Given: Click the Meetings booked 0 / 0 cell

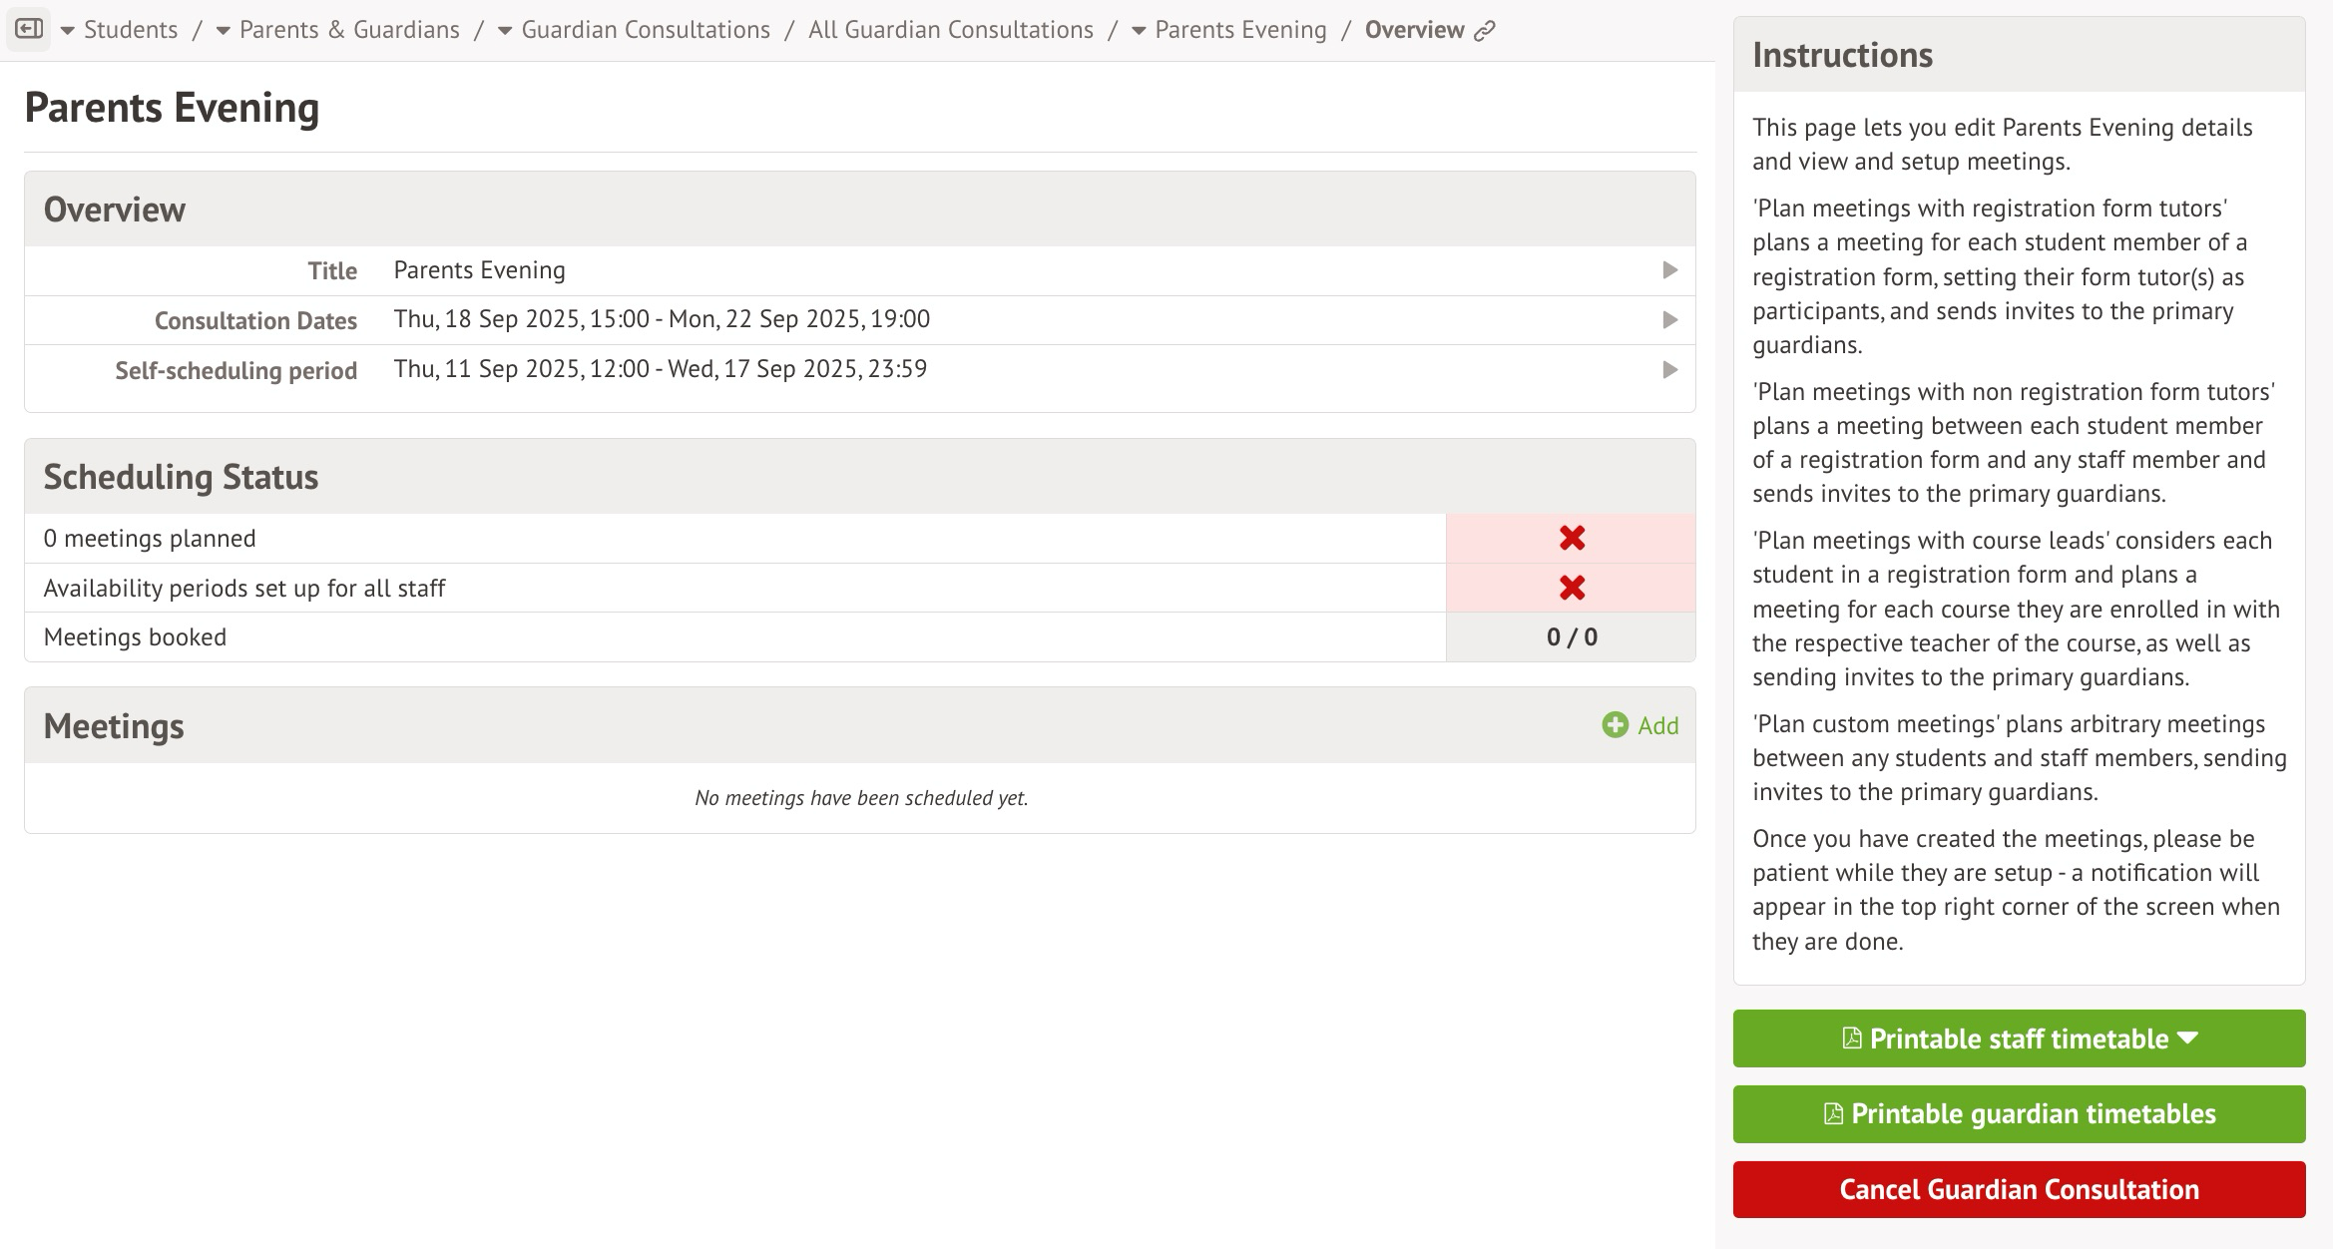Looking at the screenshot, I should click(x=1572, y=637).
